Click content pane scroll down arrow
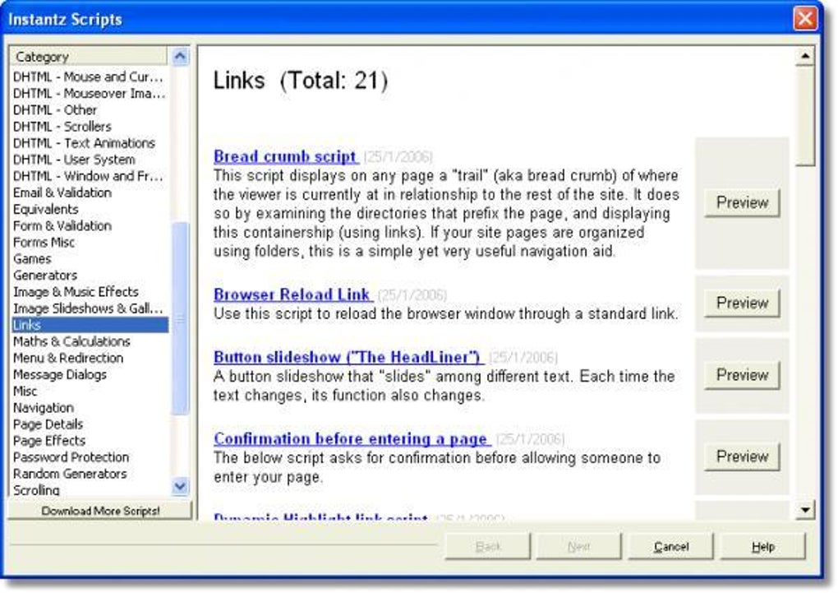 805,510
